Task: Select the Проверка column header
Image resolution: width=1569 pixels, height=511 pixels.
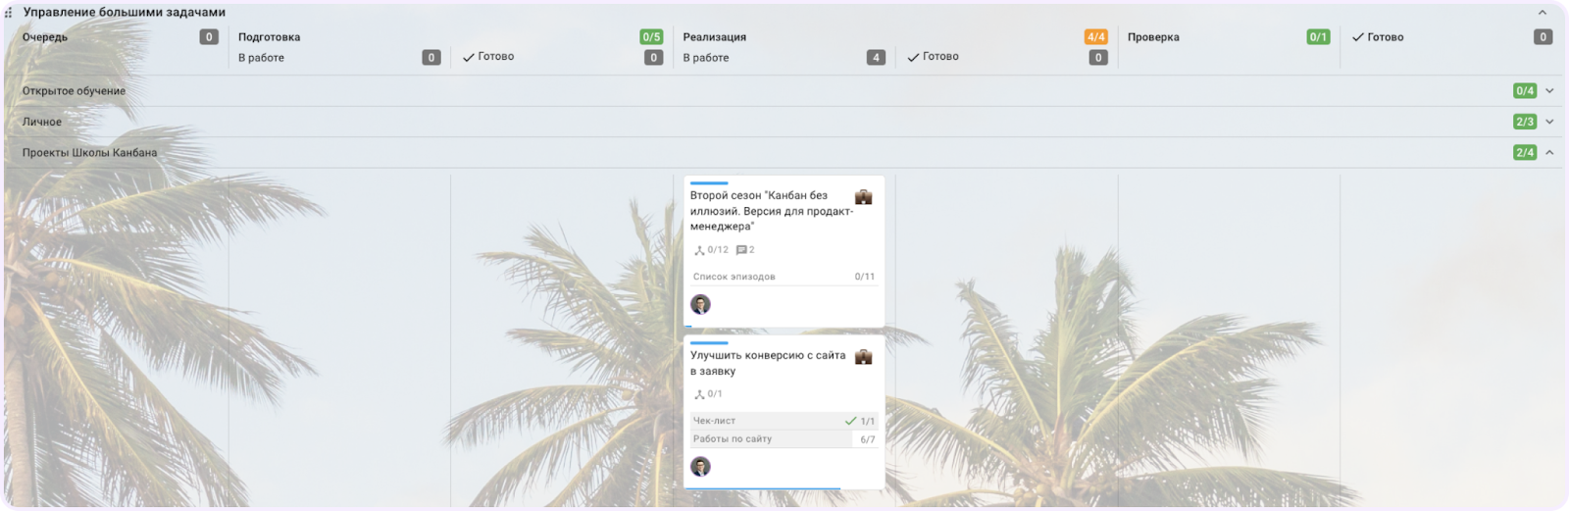Action: 1153,37
